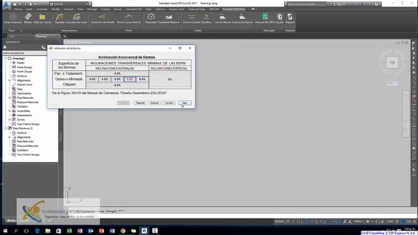The height and width of the screenshot is (235, 418).
Task: Select the 4.5% Grava o Afirmado cell
Action: 104,80
